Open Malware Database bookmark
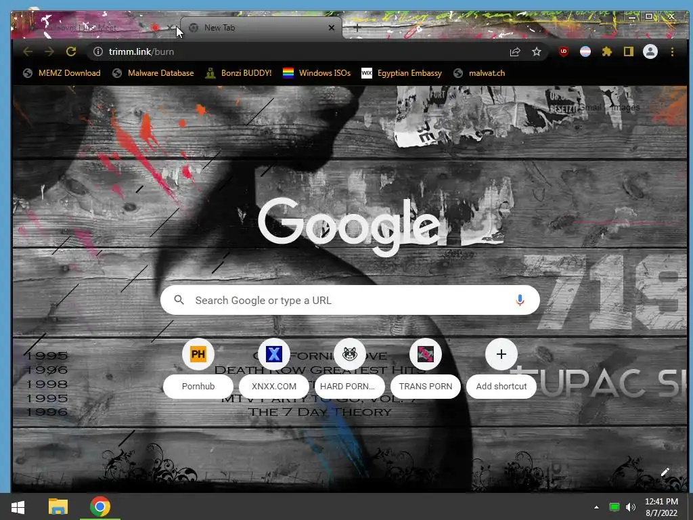This screenshot has width=693, height=520. coord(154,73)
